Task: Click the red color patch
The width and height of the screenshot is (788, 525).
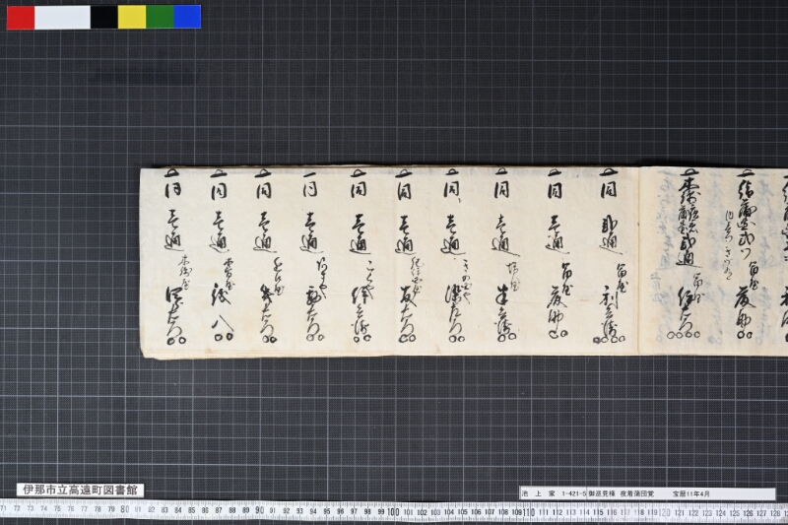Action: point(21,17)
